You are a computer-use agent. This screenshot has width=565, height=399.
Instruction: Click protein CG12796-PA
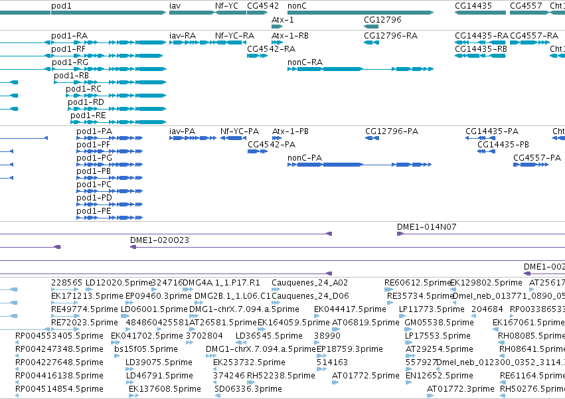[392, 131]
